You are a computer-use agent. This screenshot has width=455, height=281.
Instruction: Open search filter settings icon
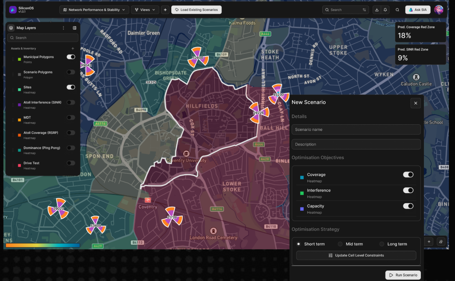tap(364, 10)
